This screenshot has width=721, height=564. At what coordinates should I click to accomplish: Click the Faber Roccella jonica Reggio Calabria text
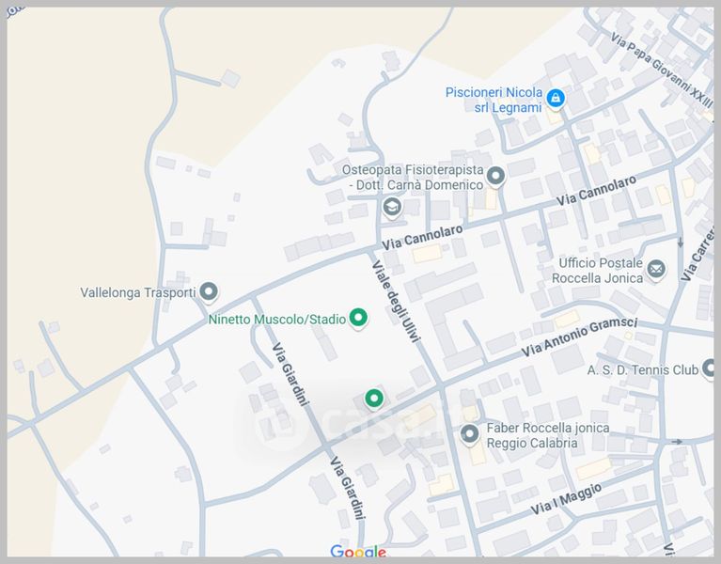click(547, 435)
